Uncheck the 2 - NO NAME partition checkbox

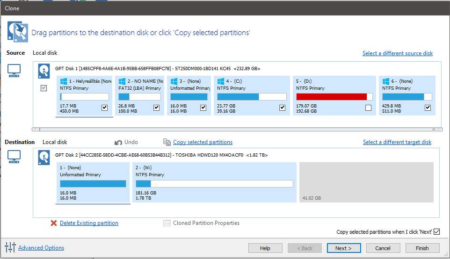tap(156, 108)
